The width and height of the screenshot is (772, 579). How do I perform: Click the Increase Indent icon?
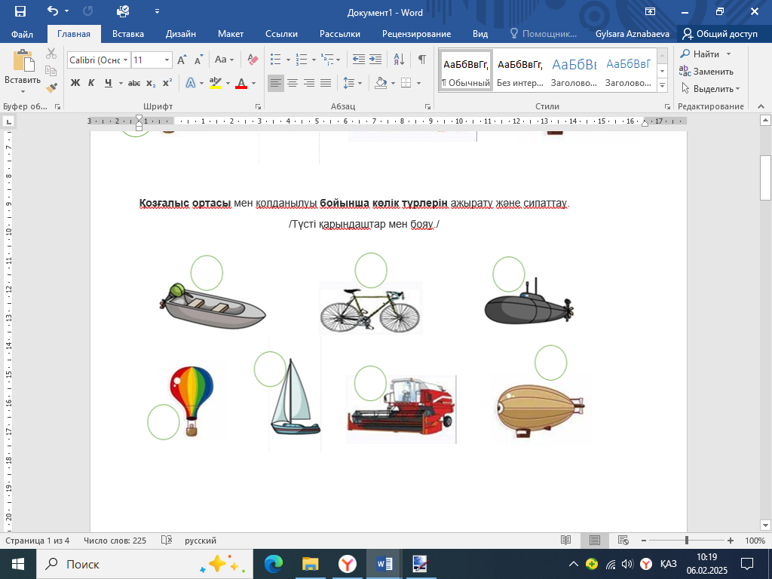(x=375, y=60)
